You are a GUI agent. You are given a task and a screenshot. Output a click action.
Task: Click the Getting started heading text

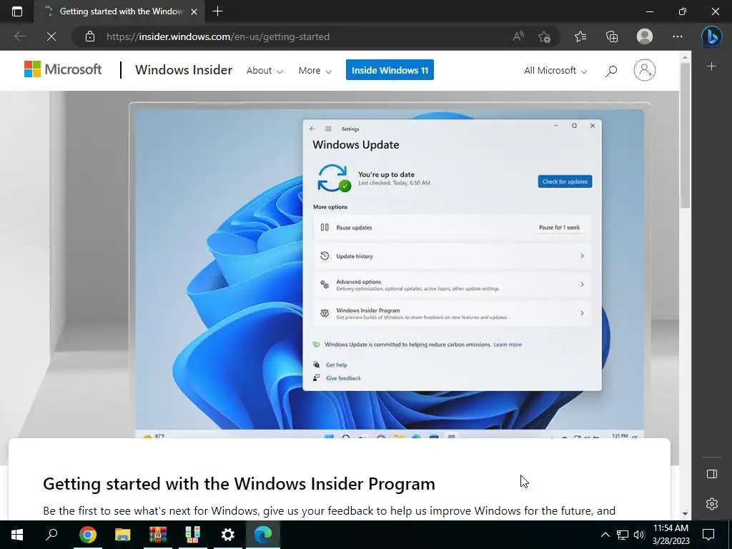tap(239, 484)
